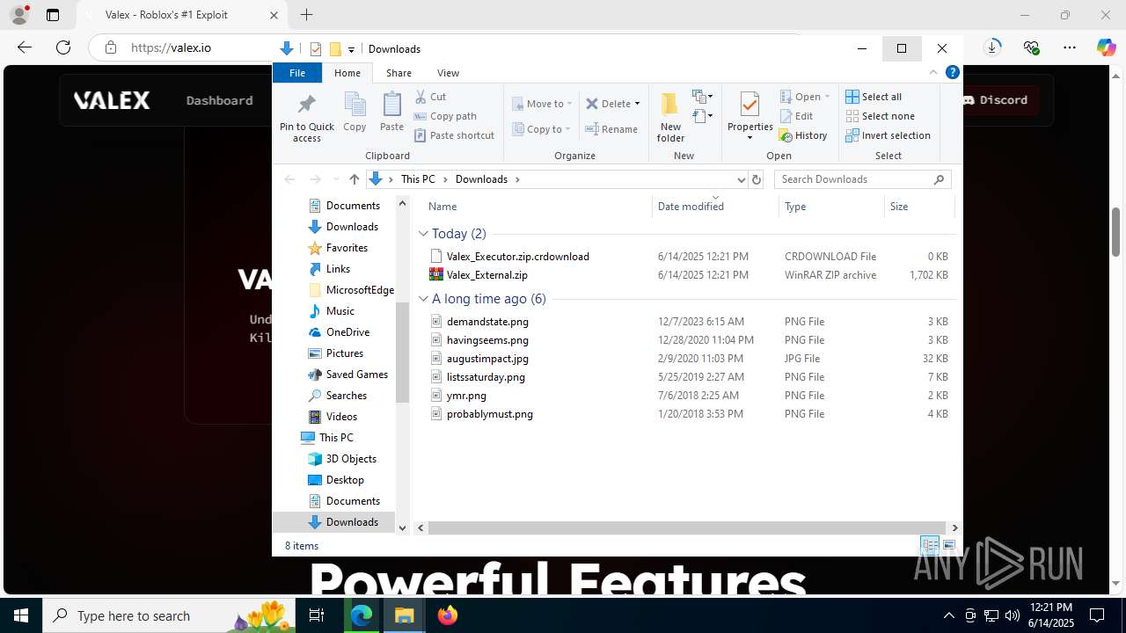Switch to details view layout icon

coord(930,546)
